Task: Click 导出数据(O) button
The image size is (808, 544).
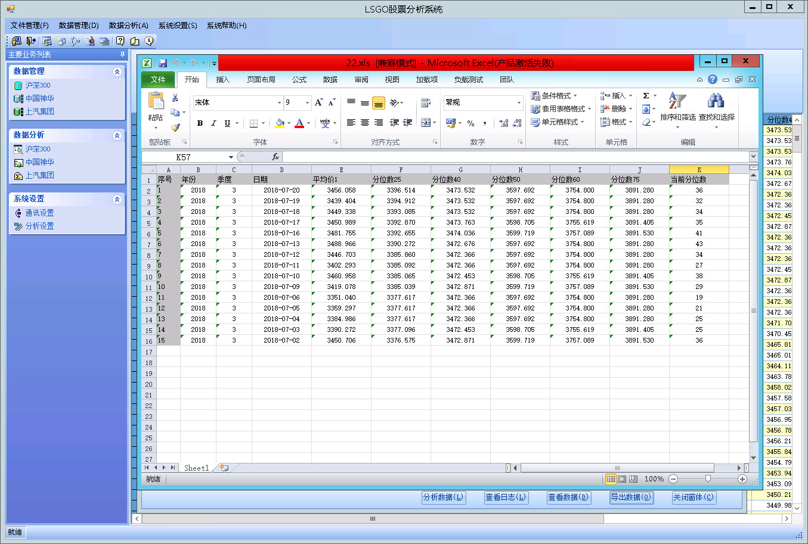Action: point(631,497)
